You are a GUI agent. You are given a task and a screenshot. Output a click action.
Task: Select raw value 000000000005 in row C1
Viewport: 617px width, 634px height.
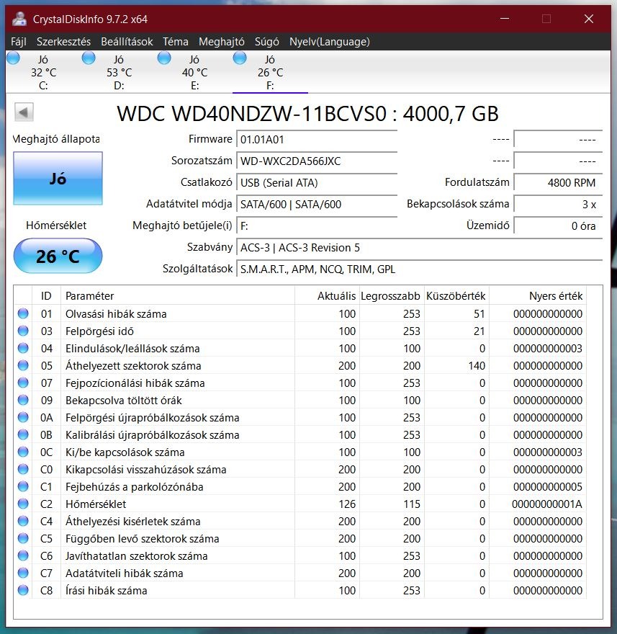point(547,487)
